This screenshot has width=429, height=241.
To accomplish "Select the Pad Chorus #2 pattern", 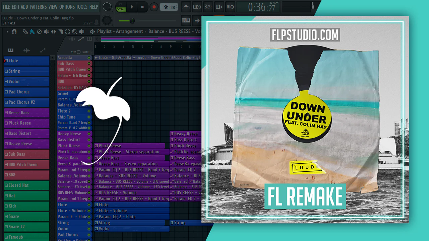I will [x=26, y=102].
